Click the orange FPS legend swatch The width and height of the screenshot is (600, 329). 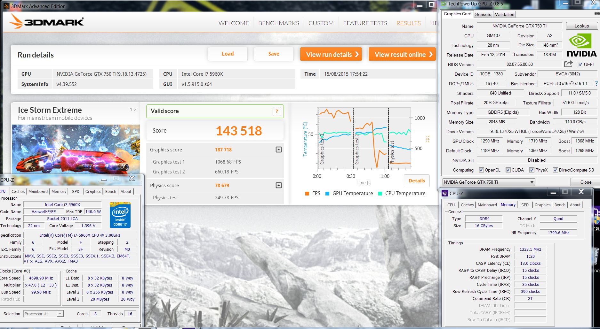(307, 194)
